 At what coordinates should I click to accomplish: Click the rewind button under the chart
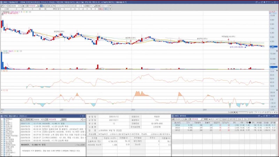coord(232,112)
